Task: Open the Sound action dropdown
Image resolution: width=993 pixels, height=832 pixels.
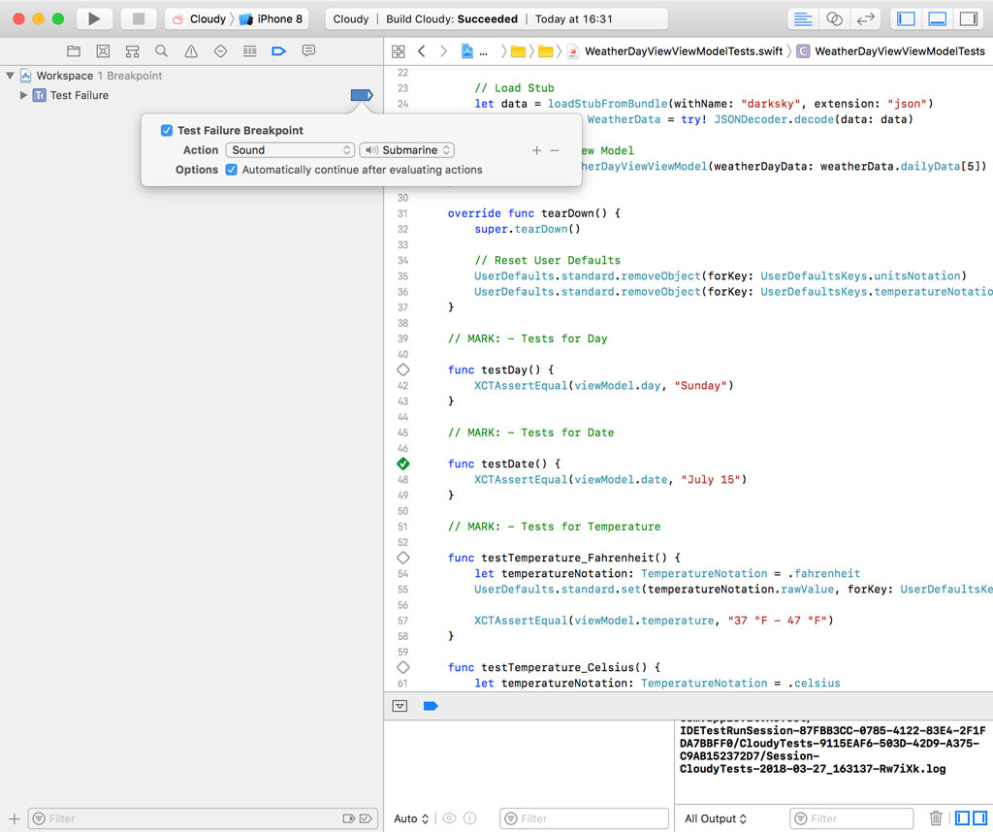Action: [x=288, y=149]
